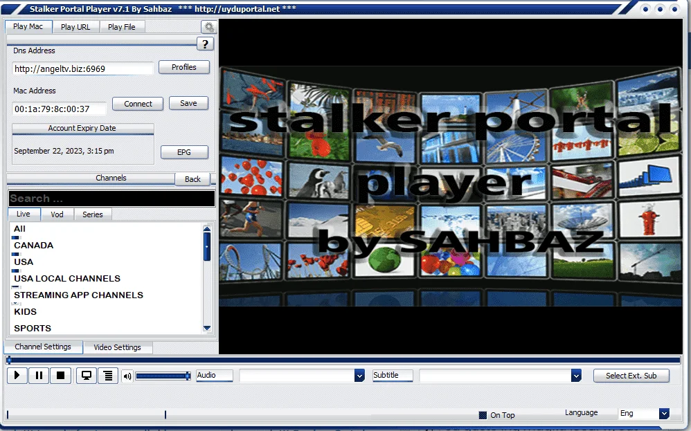Click the Profiles button
Viewport: 691px width, 431px height.
pyautogui.click(x=183, y=67)
